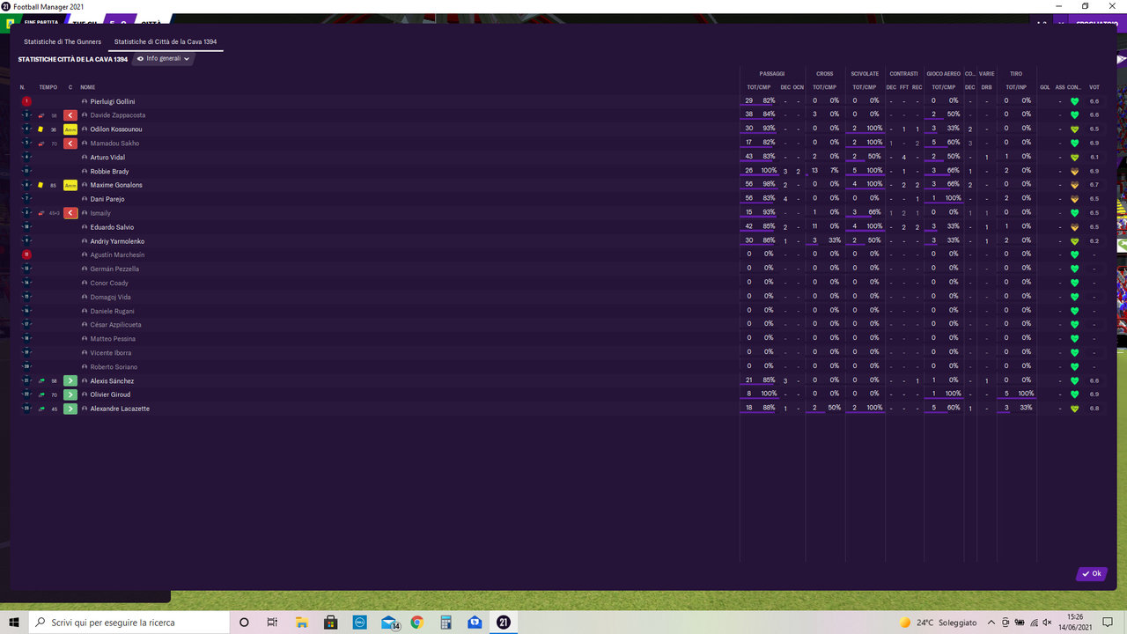Click the red substituted-off arrow for Mamadou Sakho
Image resolution: width=1127 pixels, height=634 pixels.
[70, 144]
